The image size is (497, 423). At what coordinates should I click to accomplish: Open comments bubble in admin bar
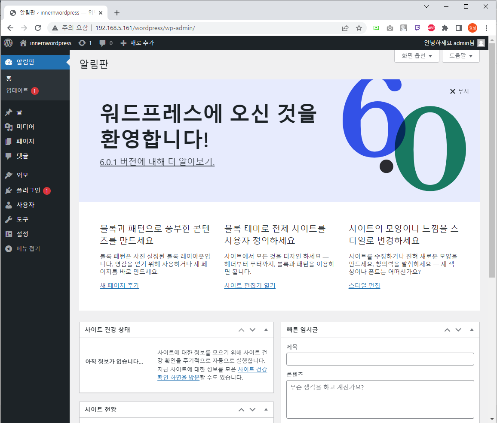[106, 43]
